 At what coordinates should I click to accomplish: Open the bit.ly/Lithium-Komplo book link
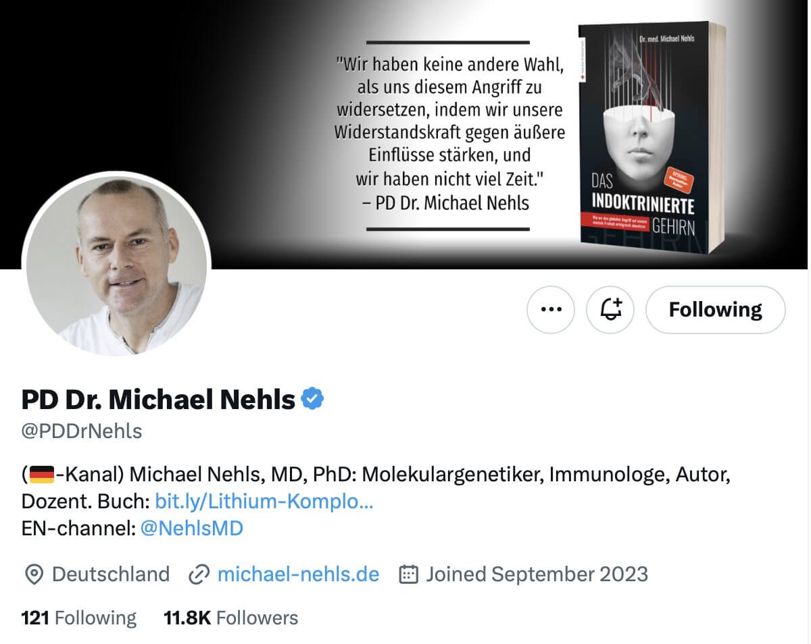tap(264, 502)
